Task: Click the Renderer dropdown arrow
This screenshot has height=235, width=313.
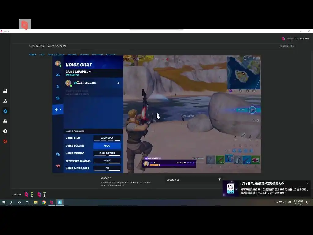Action: click(219, 179)
